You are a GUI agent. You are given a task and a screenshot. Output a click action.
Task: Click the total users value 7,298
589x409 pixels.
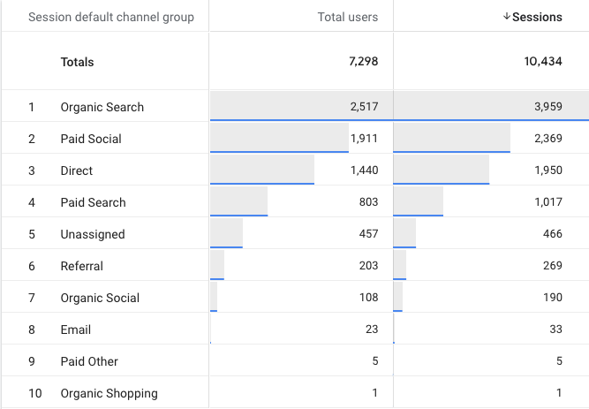362,62
